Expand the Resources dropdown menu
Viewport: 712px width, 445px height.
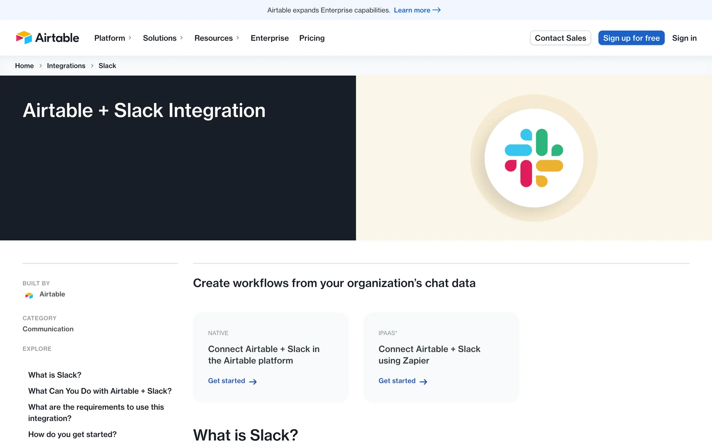(217, 38)
